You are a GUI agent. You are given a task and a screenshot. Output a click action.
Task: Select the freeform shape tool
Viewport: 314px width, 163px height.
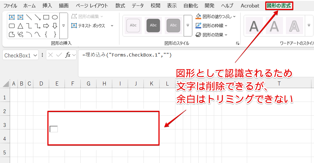12,34
